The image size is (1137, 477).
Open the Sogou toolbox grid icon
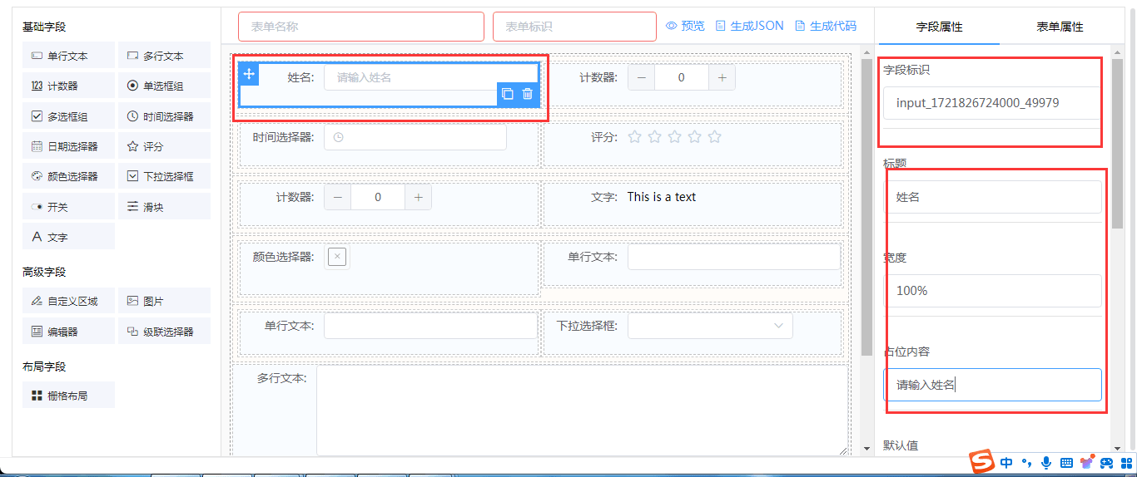pyautogui.click(x=1126, y=463)
